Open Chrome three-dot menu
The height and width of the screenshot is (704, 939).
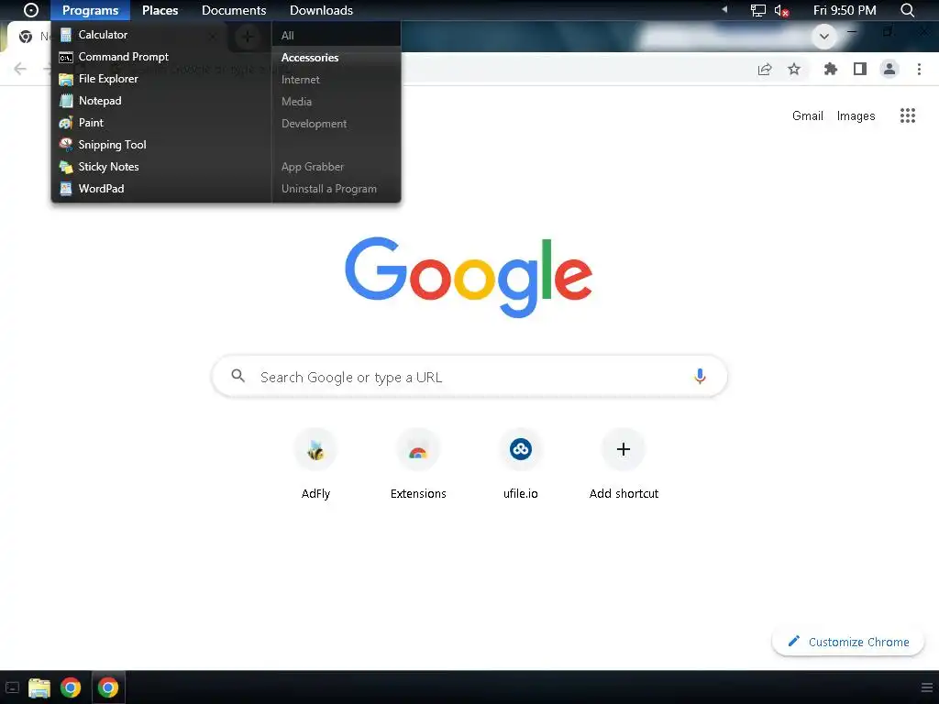(919, 70)
